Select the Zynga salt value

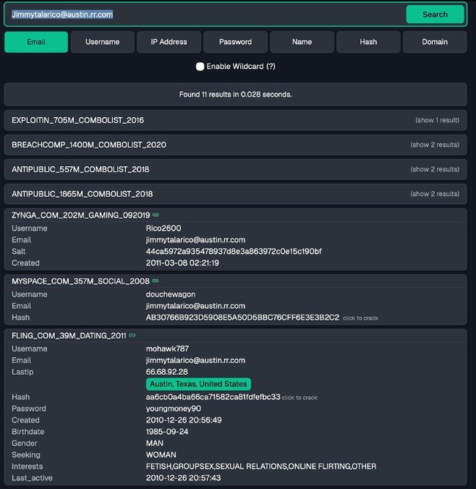(x=234, y=251)
